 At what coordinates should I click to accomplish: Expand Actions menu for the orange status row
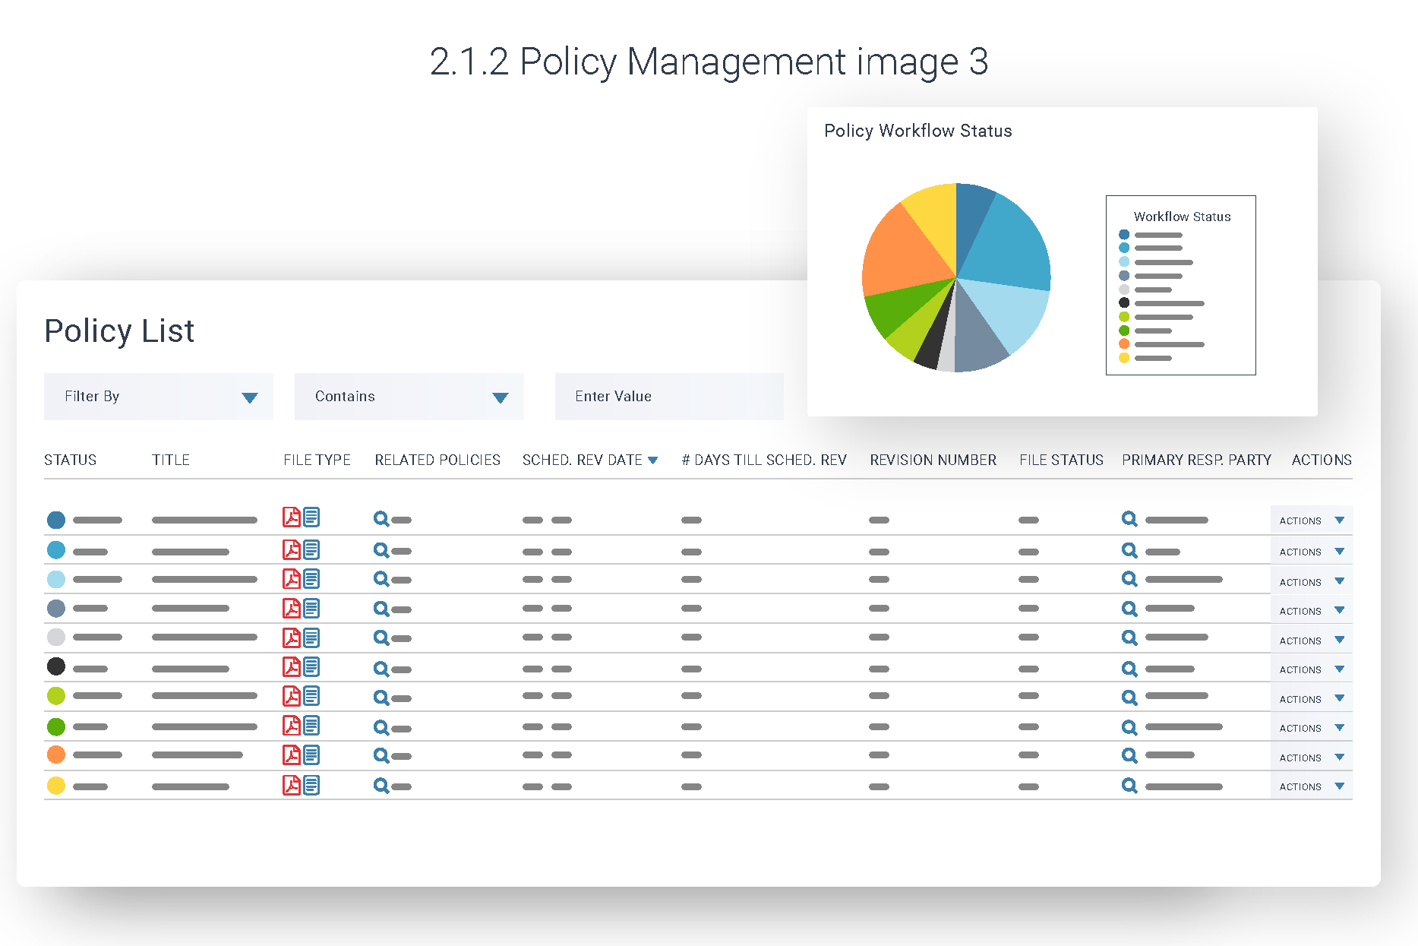point(1312,758)
